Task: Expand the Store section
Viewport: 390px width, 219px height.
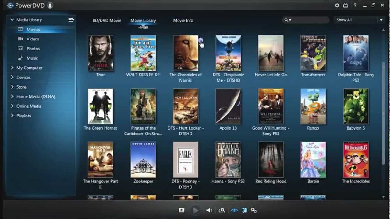Action: tap(12, 87)
